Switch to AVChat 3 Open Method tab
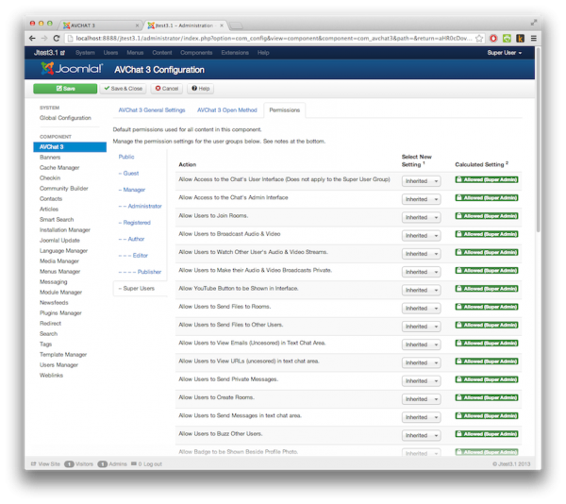 (x=226, y=110)
